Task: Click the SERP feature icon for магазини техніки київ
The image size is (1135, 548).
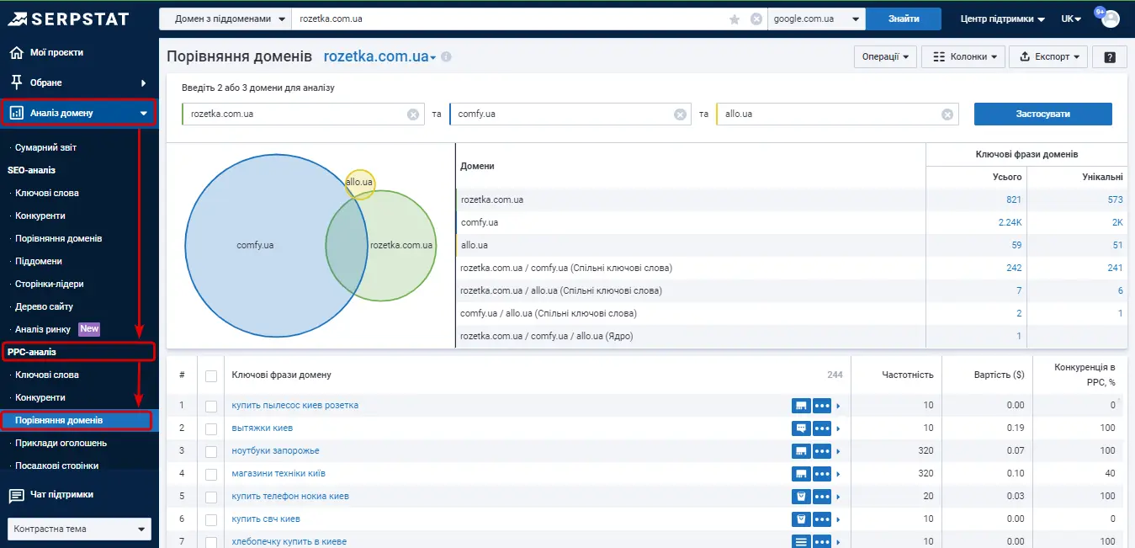Action: [801, 474]
